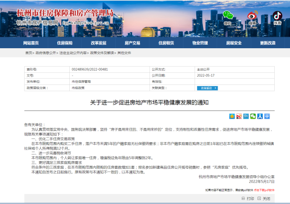Screen dimensions: 290x204
Task: Open 网站首页 navigation tab
Action: tap(31, 43)
